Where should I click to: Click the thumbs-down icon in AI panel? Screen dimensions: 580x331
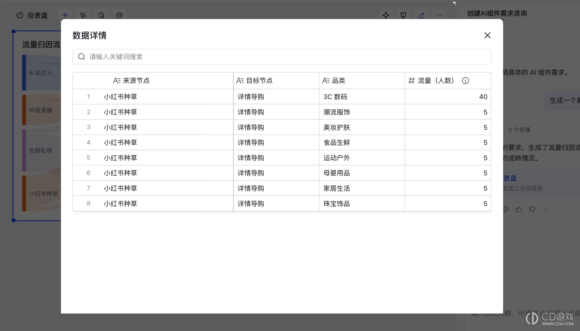tap(532, 209)
